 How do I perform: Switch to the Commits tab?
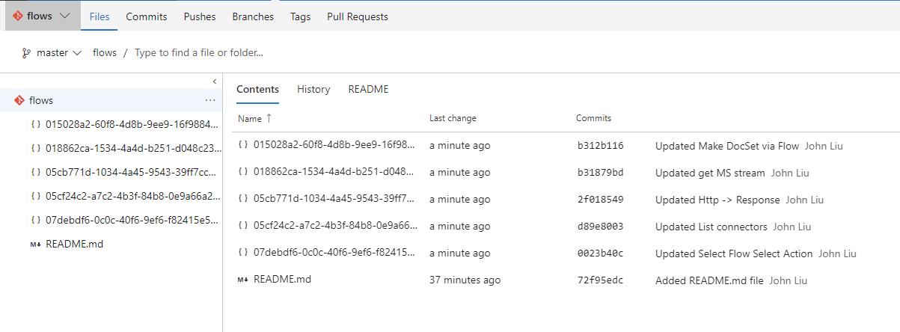(147, 16)
